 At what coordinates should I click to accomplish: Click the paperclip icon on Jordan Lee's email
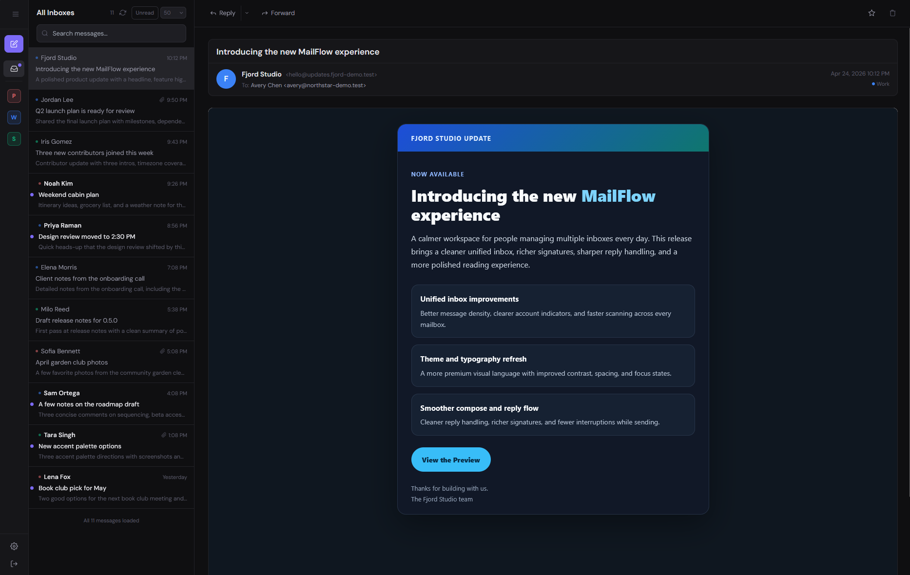pyautogui.click(x=162, y=99)
